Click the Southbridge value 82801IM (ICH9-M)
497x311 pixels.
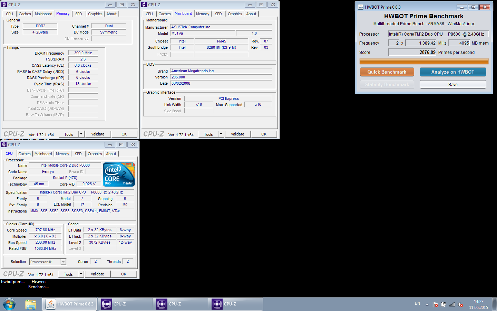coord(222,47)
